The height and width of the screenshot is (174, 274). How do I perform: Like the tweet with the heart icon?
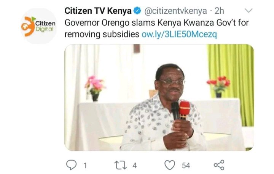tap(170, 165)
